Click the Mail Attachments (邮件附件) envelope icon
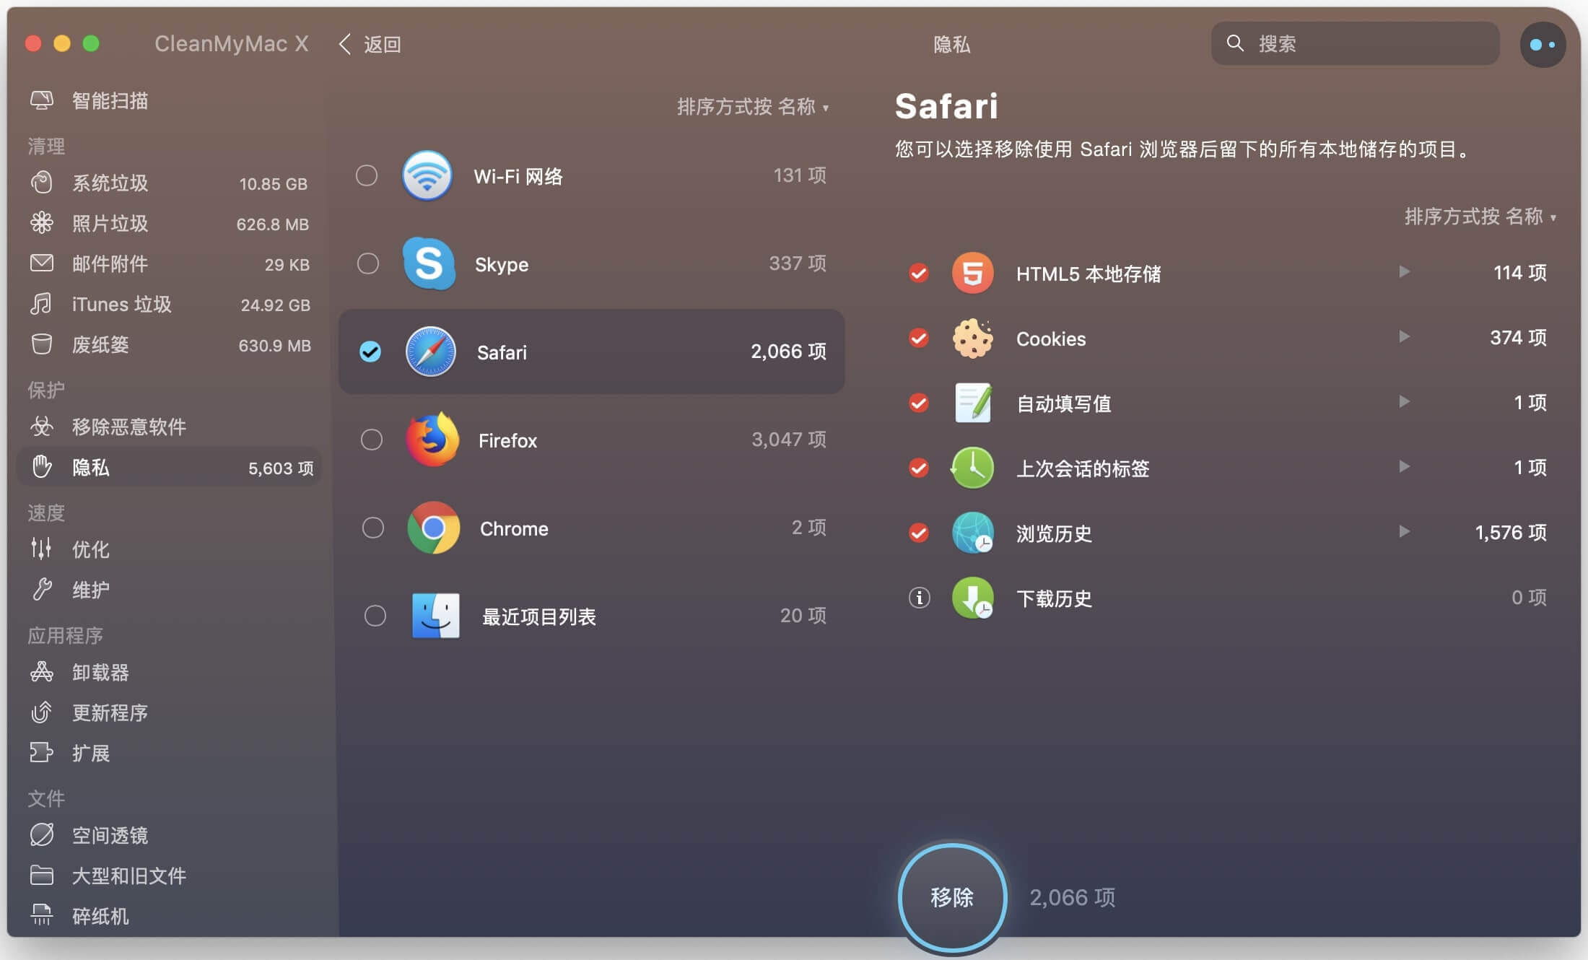 (x=42, y=263)
